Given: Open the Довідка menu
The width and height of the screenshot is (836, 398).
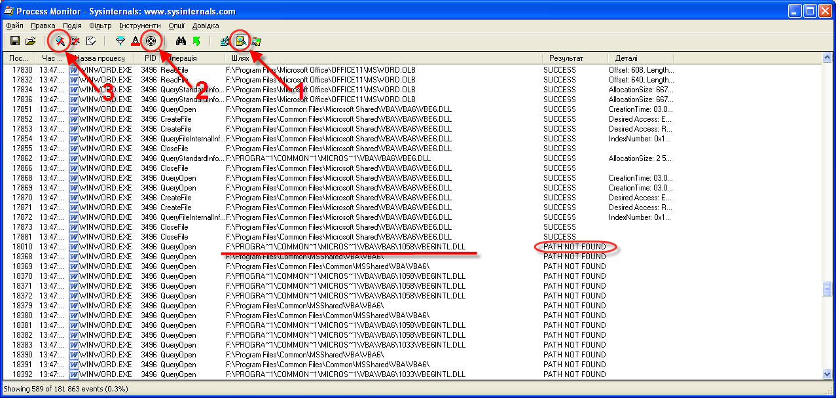Looking at the screenshot, I should click(206, 26).
